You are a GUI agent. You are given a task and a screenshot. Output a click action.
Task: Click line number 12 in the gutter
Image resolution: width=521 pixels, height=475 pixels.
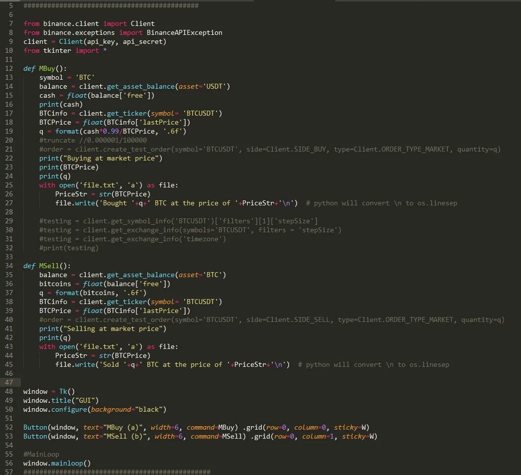coord(9,69)
